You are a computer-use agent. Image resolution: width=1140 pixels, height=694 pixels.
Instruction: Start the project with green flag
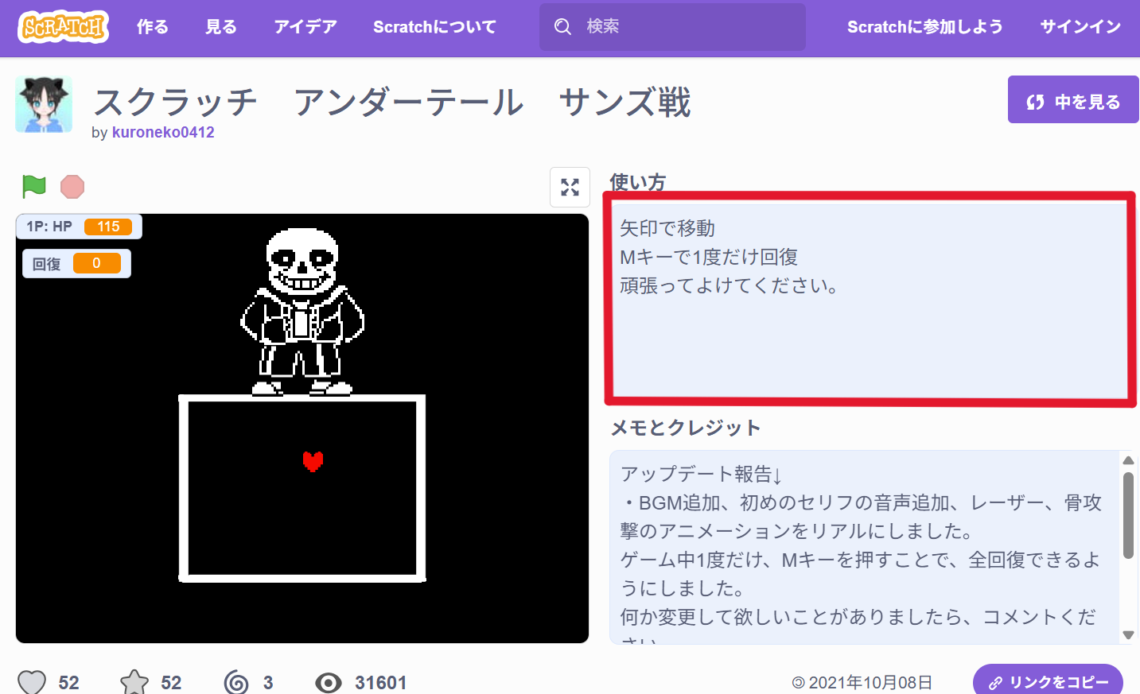(34, 187)
